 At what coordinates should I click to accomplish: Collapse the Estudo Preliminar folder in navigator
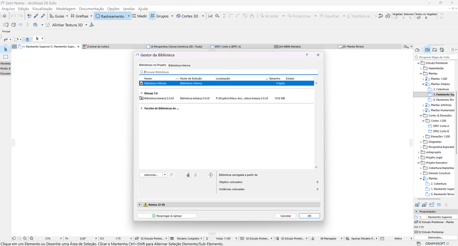point(419,63)
